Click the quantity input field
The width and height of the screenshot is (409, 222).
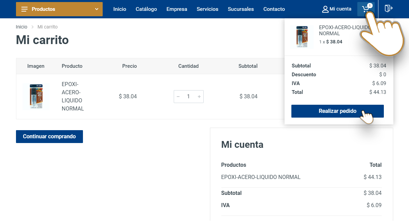coord(188,97)
